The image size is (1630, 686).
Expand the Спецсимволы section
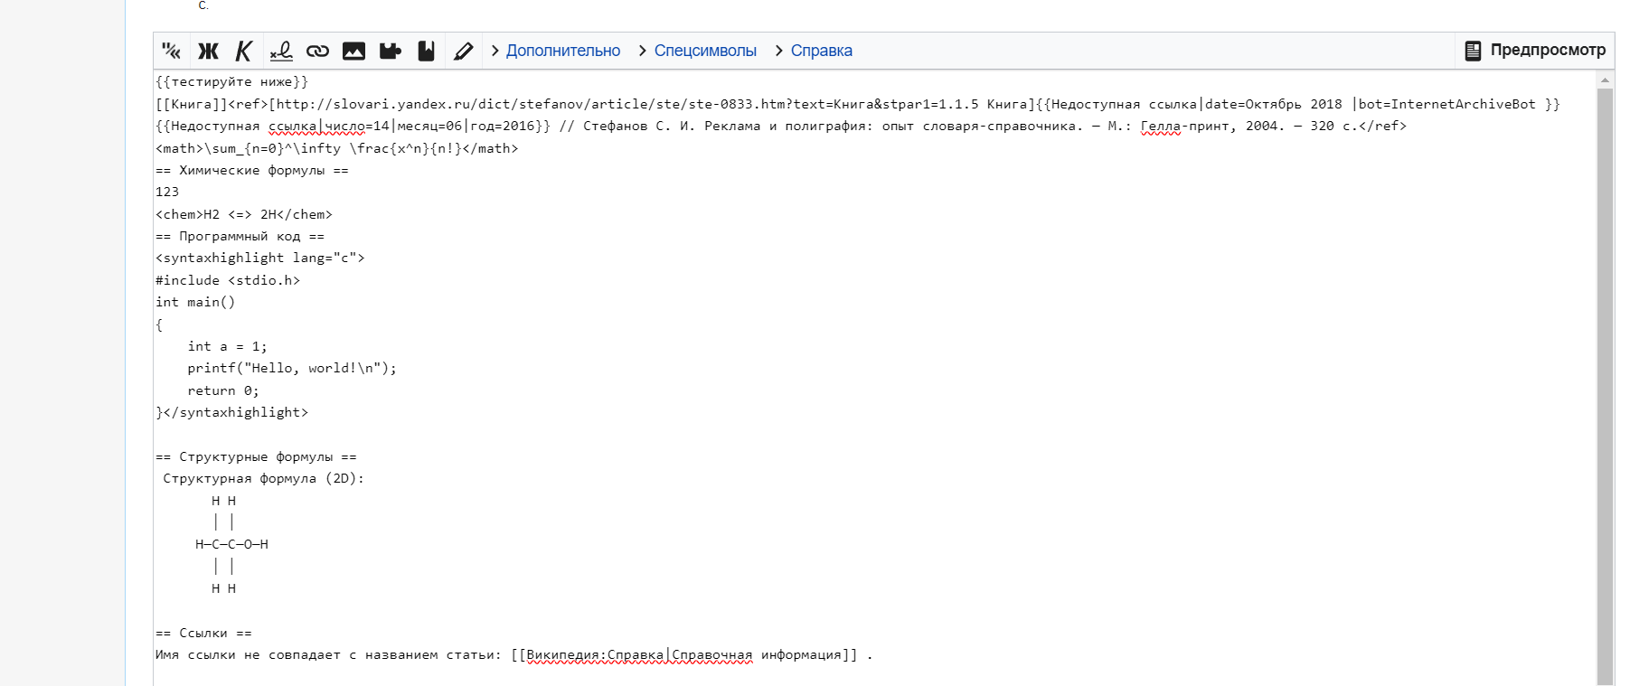704,51
